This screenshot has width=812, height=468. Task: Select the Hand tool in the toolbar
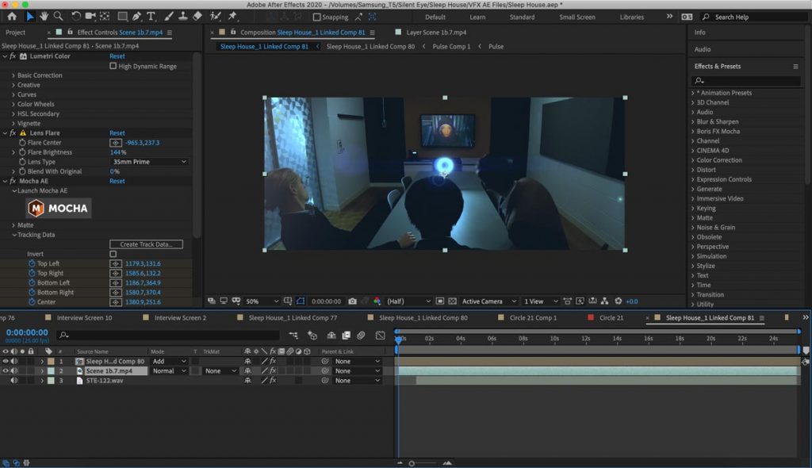(x=44, y=16)
